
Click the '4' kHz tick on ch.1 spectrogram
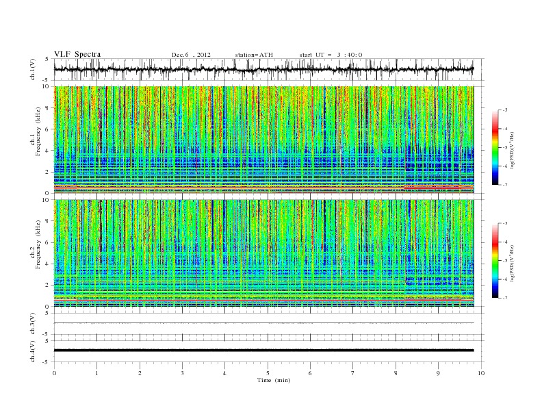(x=48, y=151)
